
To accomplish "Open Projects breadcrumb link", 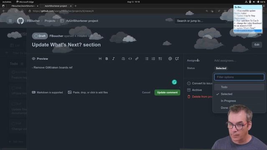I will point(50,21).
